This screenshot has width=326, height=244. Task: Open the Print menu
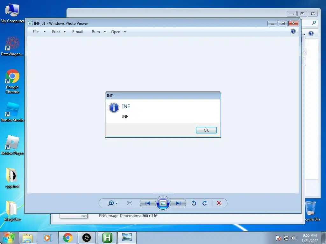tap(56, 32)
